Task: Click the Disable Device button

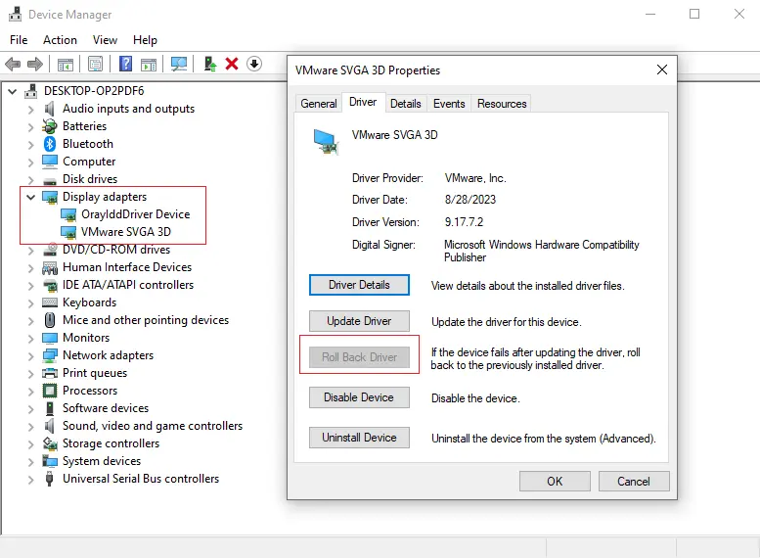Action: [x=359, y=397]
